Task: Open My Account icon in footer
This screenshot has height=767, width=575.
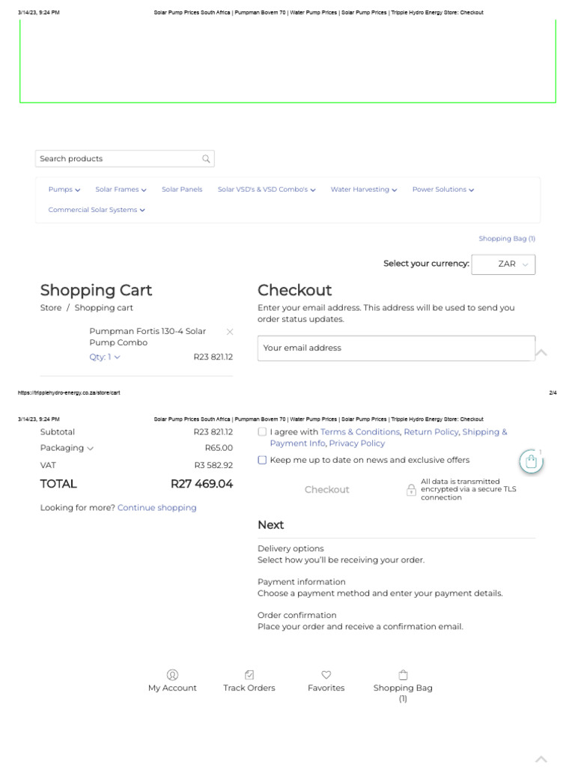Action: [x=172, y=675]
